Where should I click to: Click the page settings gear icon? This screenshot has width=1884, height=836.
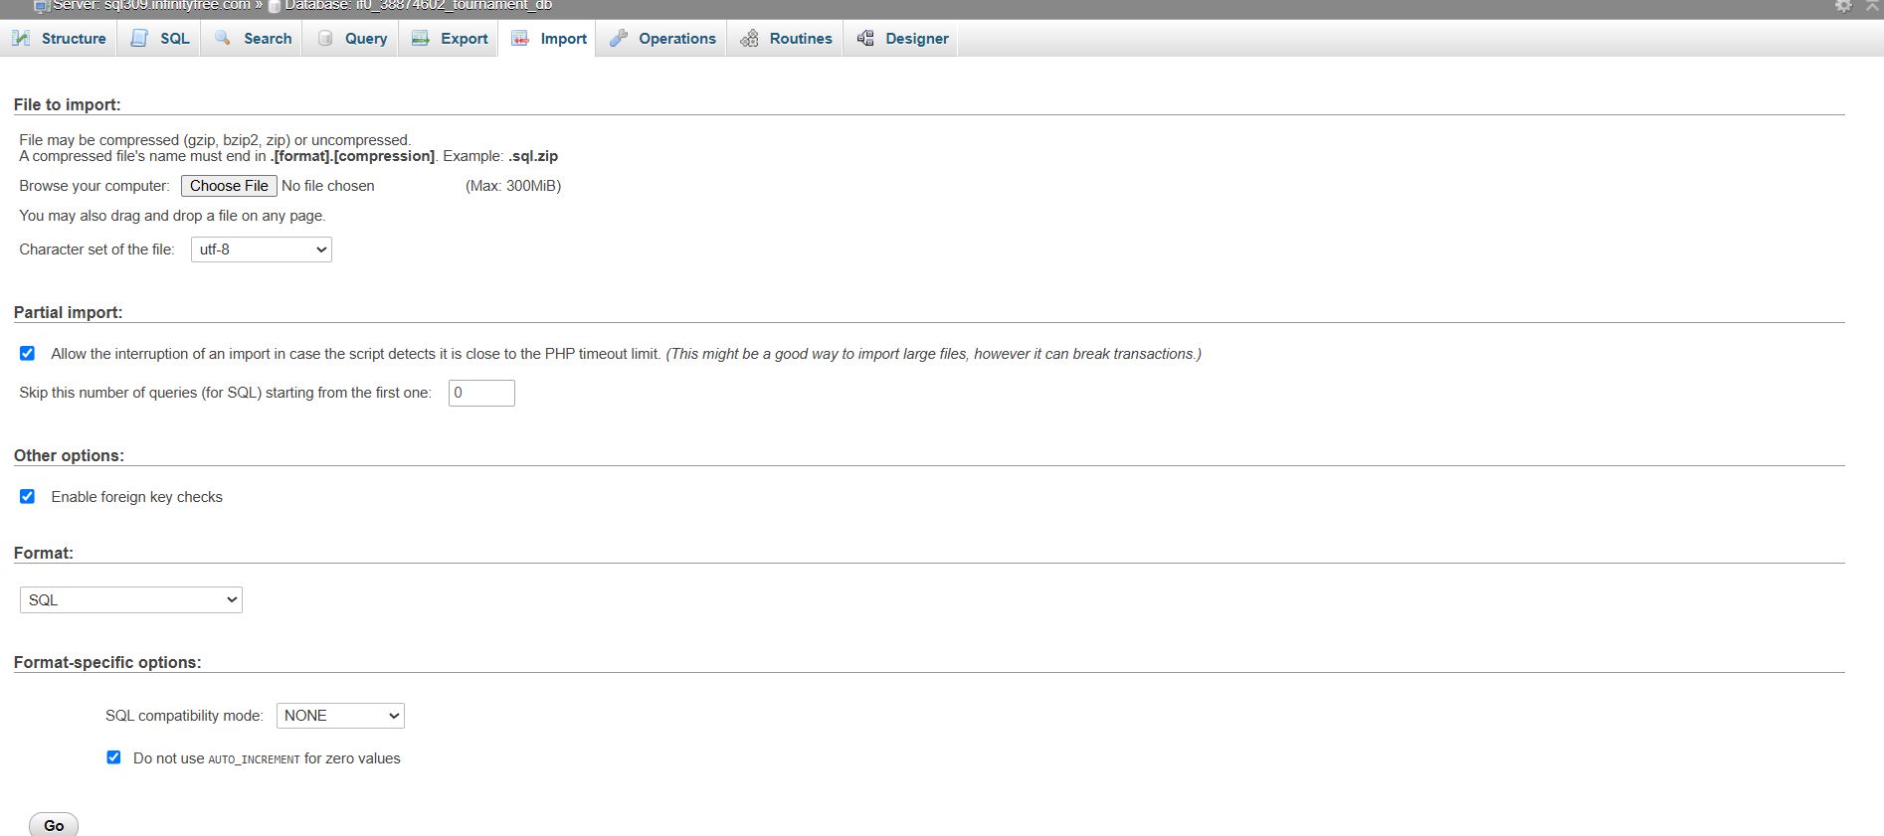1843,6
